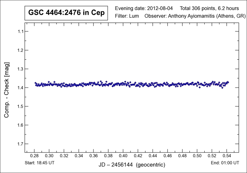The image size is (247, 173).
Task: Click the last data point of the light curve
Action: (x=228, y=82)
